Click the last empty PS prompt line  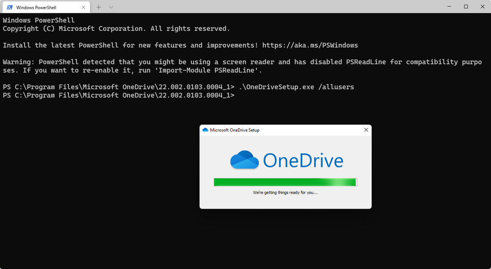(118, 95)
